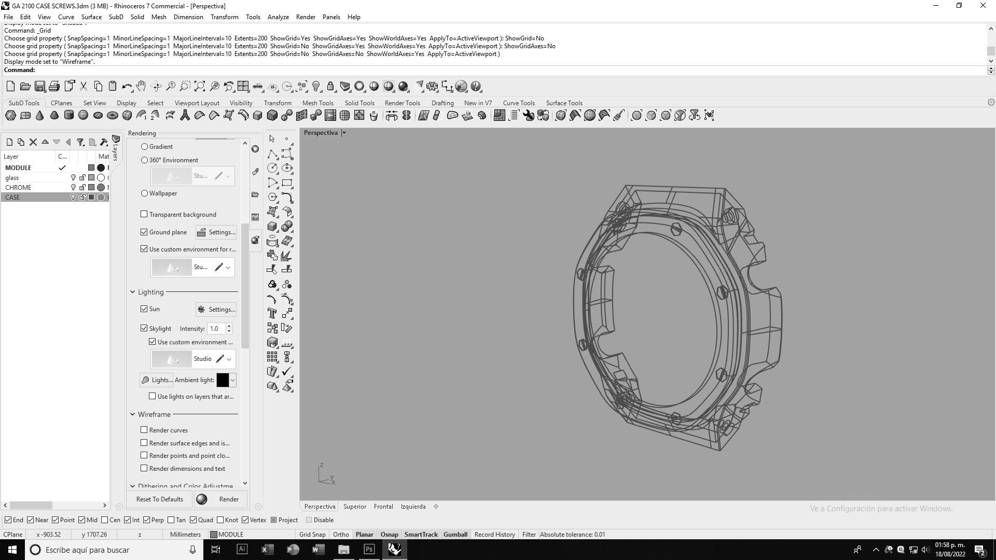
Task: Click the Render button
Action: pos(221,499)
